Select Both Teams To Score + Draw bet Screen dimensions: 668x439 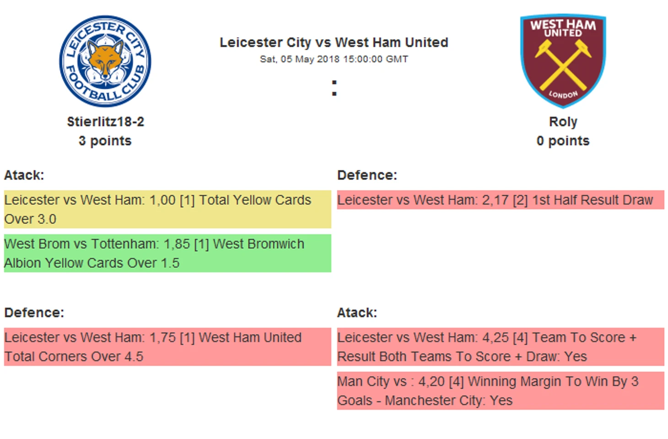(501, 347)
